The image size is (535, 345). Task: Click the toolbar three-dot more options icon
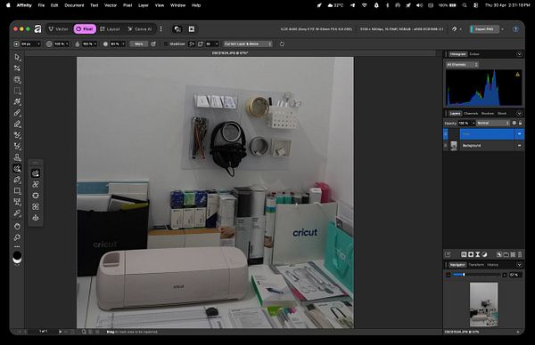pos(161,29)
